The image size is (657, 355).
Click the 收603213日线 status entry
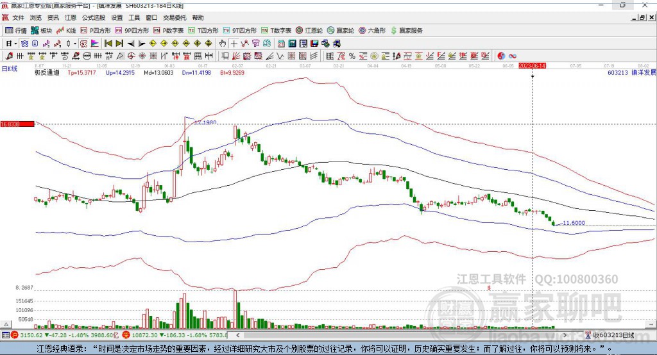610,335
